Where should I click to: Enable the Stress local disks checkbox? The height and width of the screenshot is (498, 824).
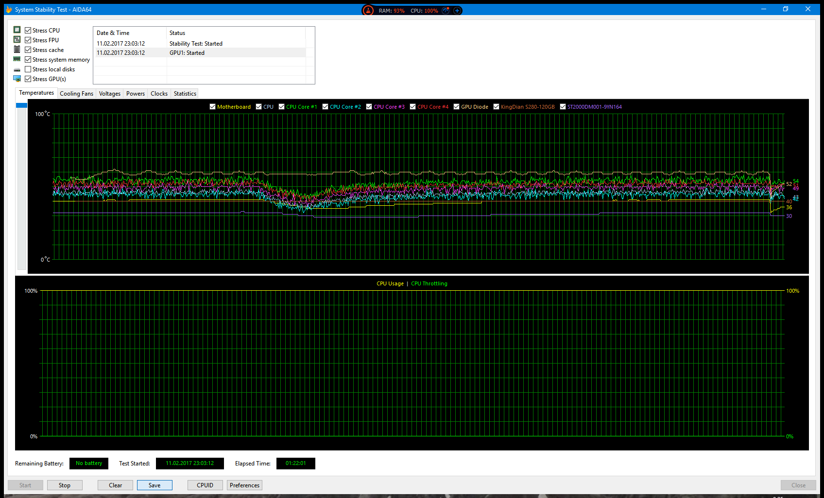point(28,69)
